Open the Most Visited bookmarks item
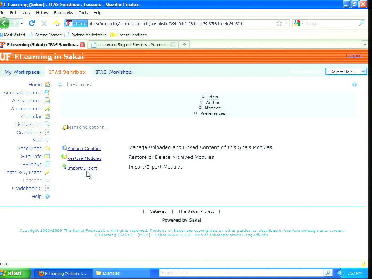372x279 pixels. (x=13, y=35)
